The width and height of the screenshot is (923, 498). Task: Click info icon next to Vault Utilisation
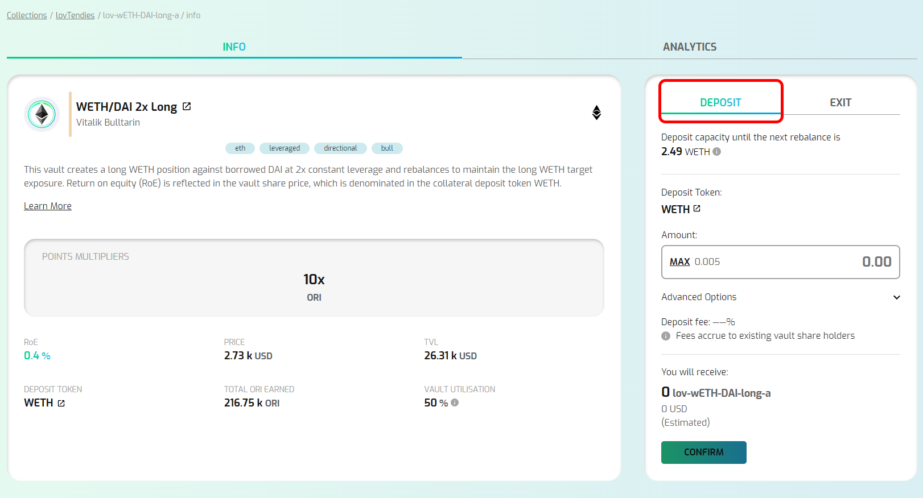(x=455, y=402)
